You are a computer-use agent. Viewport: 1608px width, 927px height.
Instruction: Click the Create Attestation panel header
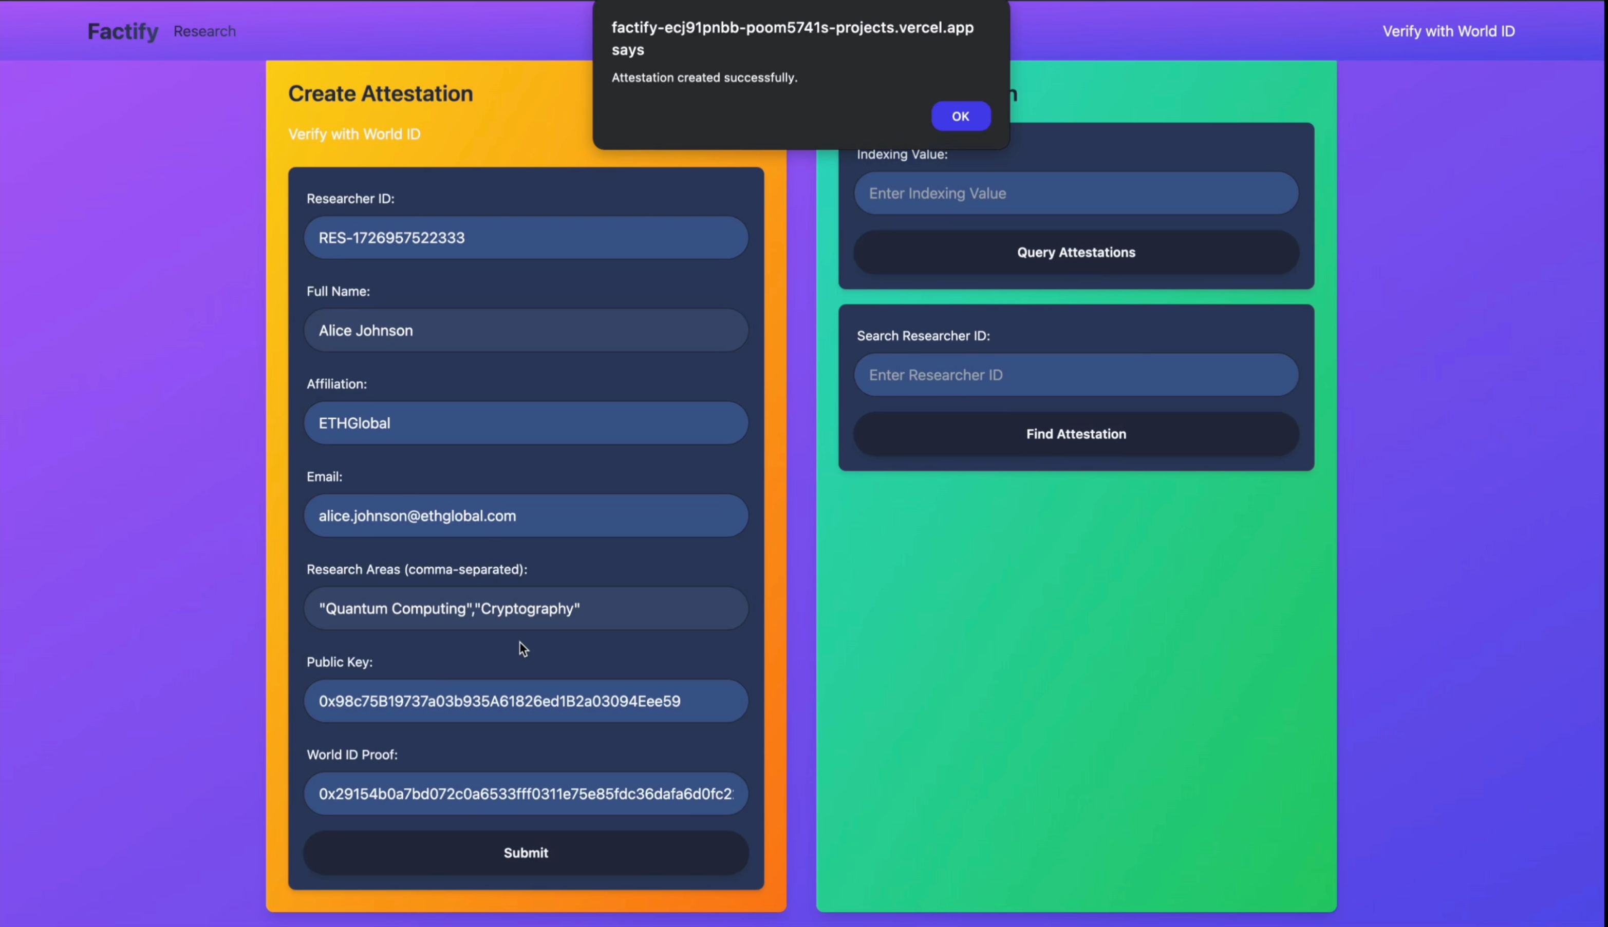click(380, 93)
